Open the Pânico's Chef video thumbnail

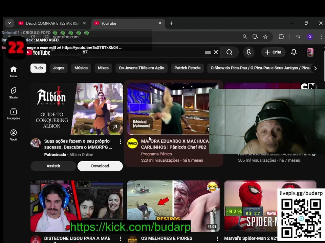168,109
